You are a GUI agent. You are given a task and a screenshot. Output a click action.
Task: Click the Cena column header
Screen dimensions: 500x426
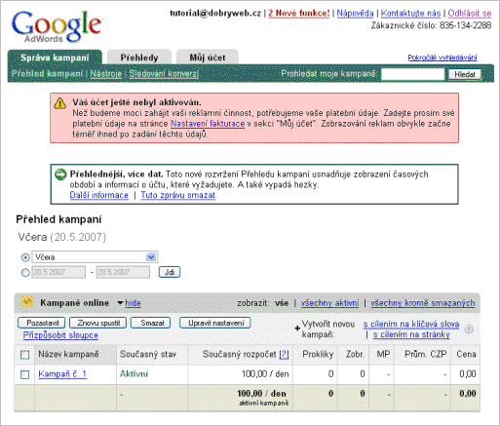tap(466, 354)
